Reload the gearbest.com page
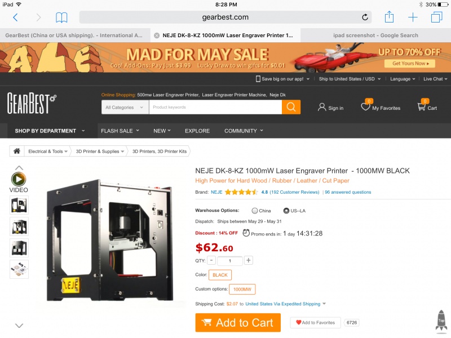This screenshot has width=451, height=338. pos(365,17)
